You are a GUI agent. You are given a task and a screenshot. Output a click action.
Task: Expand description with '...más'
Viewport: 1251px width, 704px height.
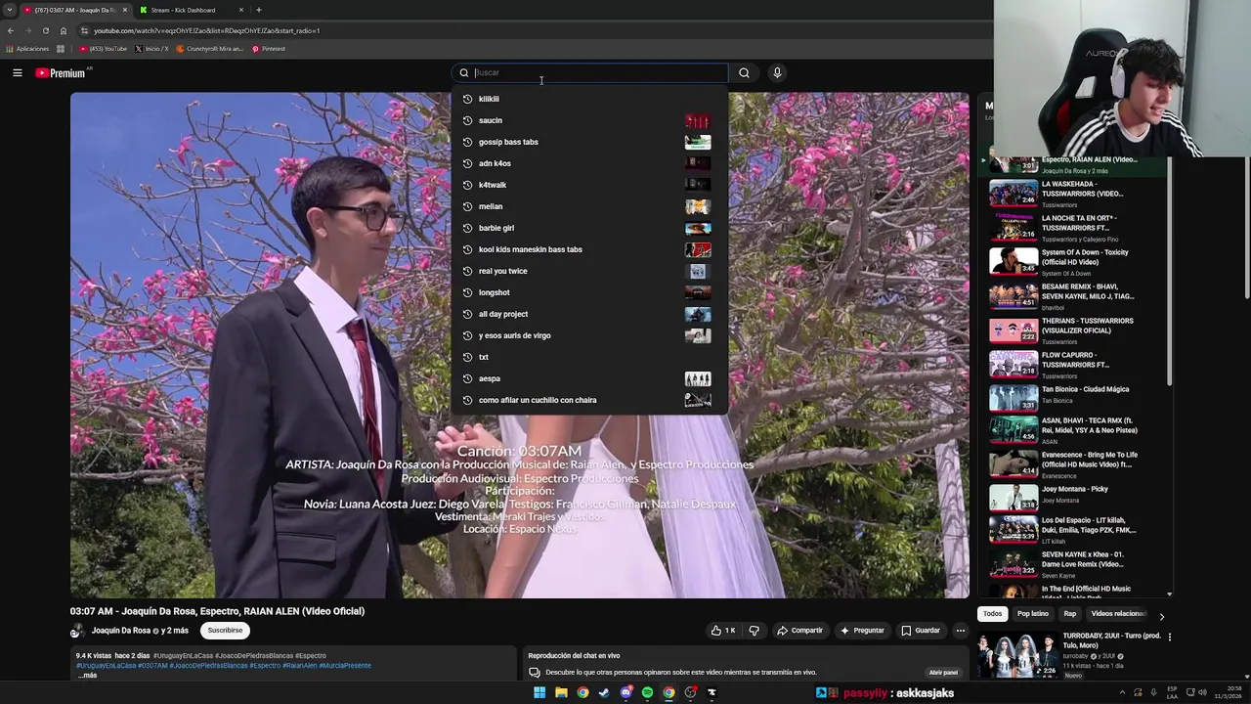coord(87,676)
